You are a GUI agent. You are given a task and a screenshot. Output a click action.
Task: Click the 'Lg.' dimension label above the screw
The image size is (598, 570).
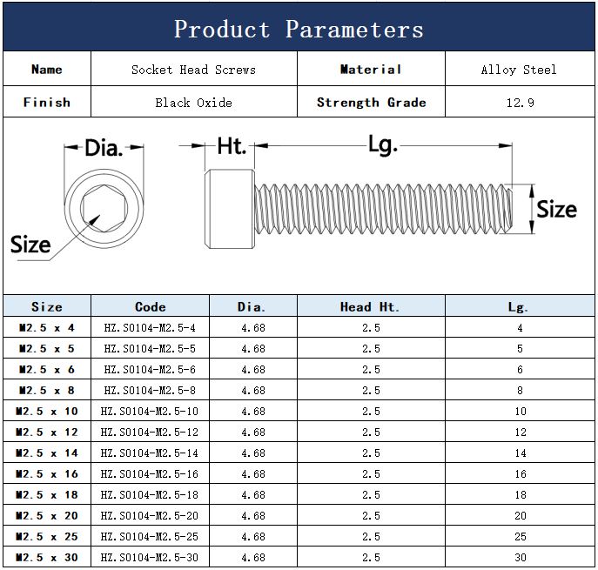(382, 144)
